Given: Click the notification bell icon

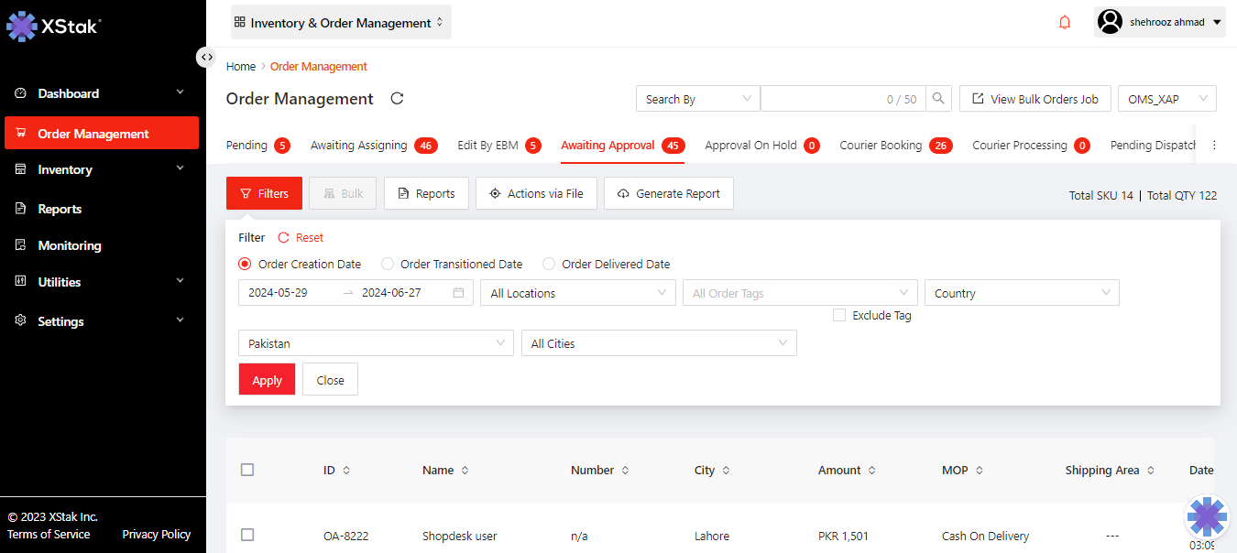Looking at the screenshot, I should coord(1064,23).
